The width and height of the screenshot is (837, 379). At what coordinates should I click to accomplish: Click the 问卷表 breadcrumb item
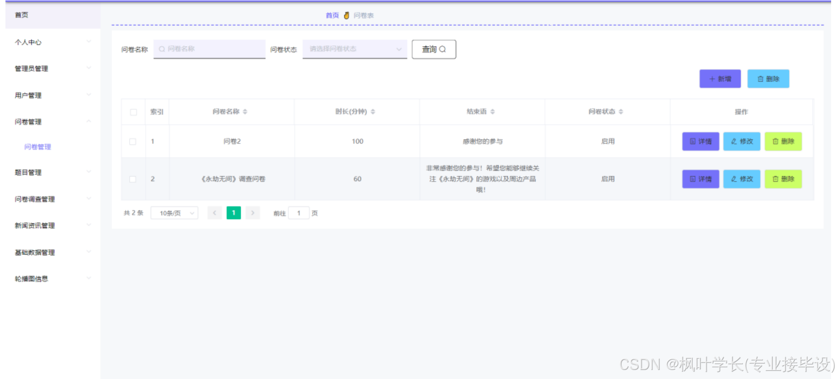(363, 15)
